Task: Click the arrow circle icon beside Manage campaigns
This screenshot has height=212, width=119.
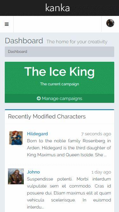Action: [x=39, y=98]
